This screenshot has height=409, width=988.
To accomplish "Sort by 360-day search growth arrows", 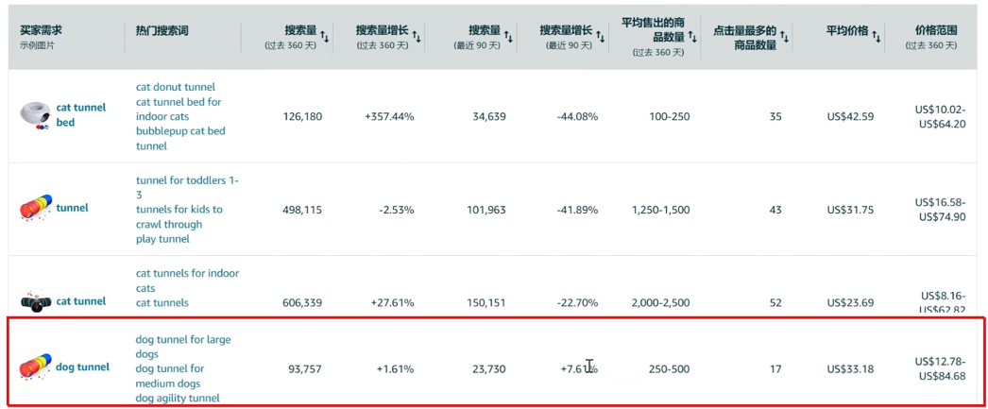I will tap(417, 38).
